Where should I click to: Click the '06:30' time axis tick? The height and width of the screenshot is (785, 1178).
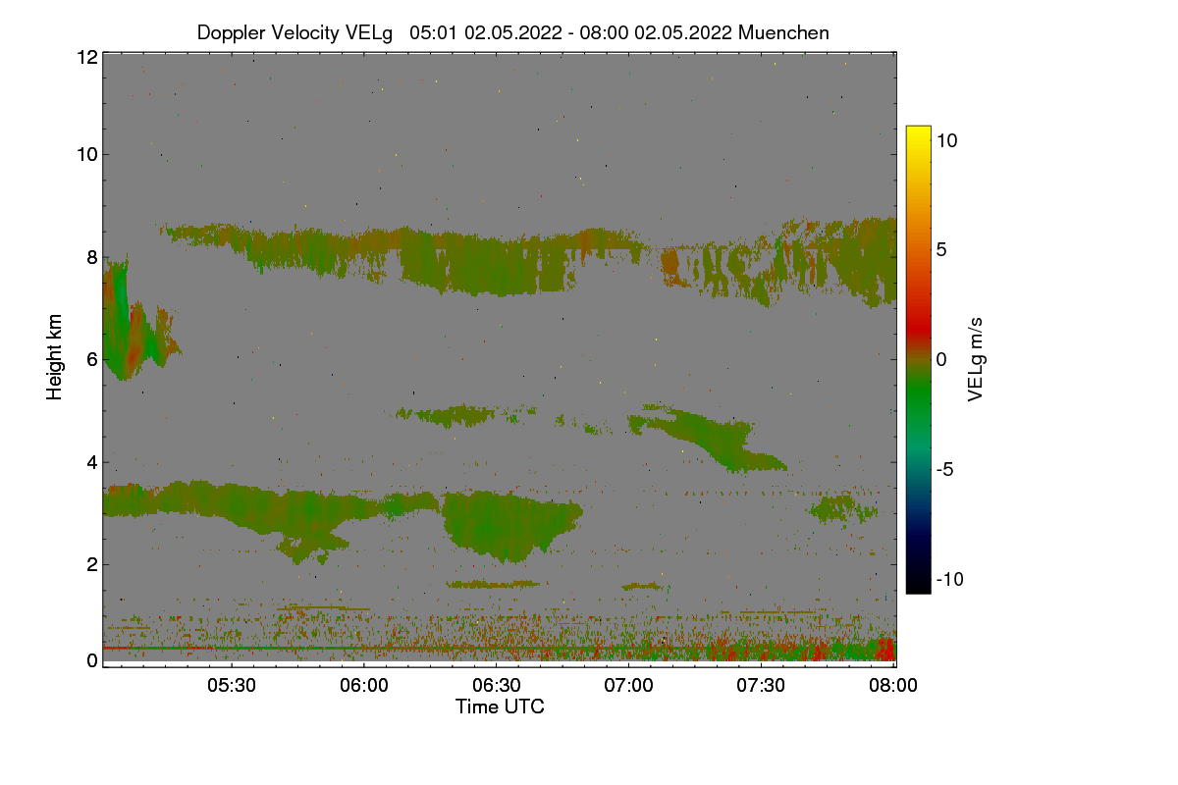(496, 686)
